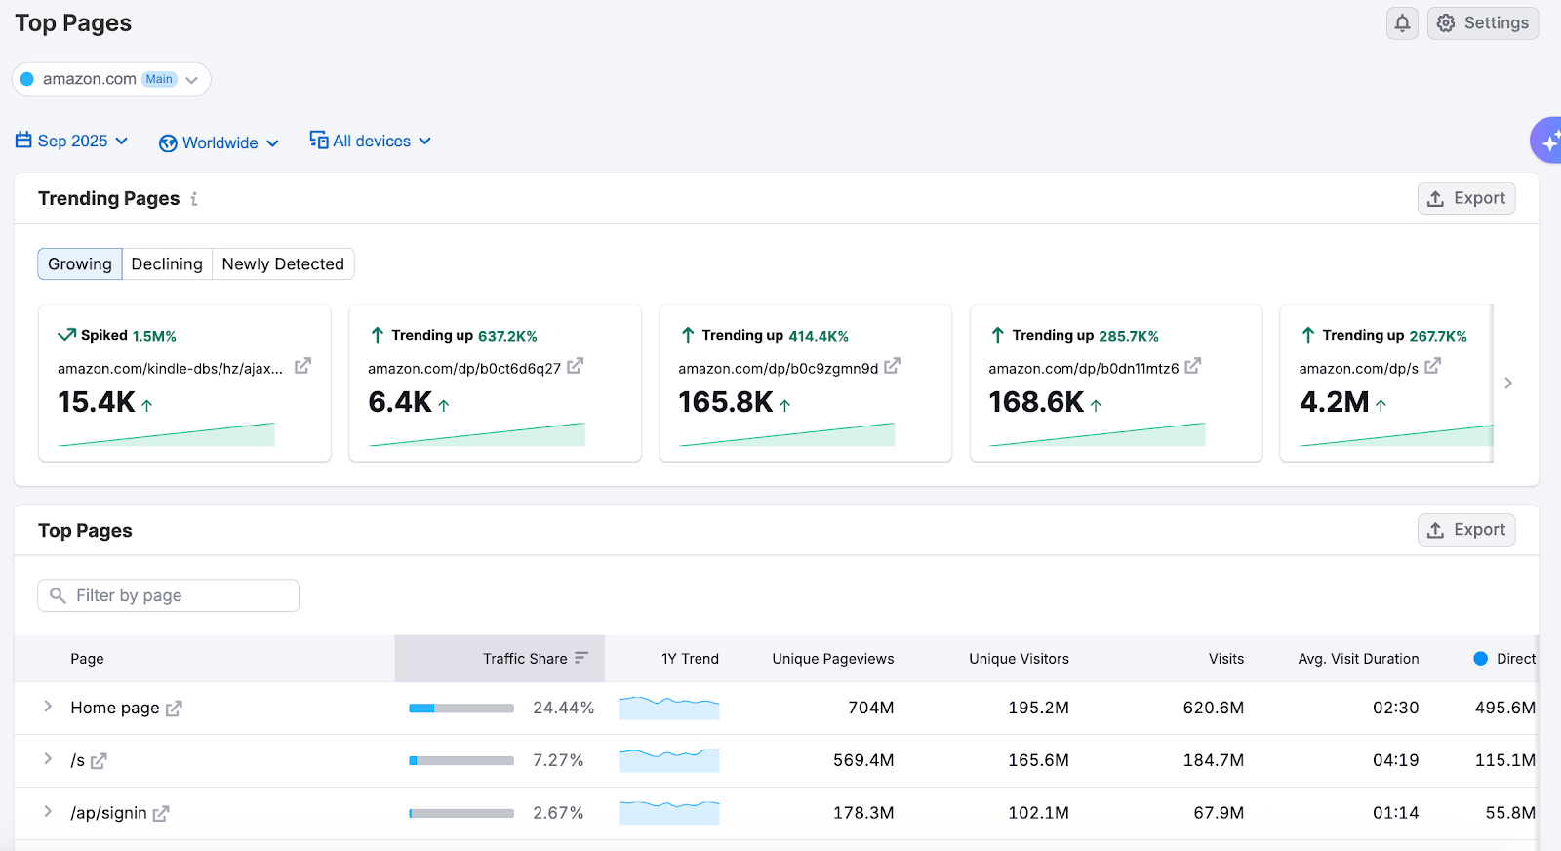This screenshot has height=851, width=1561.
Task: Click the Settings button
Action: (1482, 23)
